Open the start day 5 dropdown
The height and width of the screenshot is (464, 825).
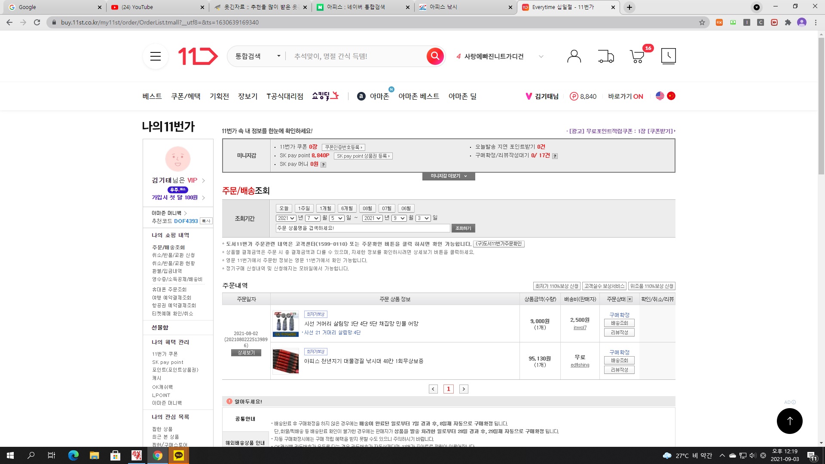pos(337,218)
